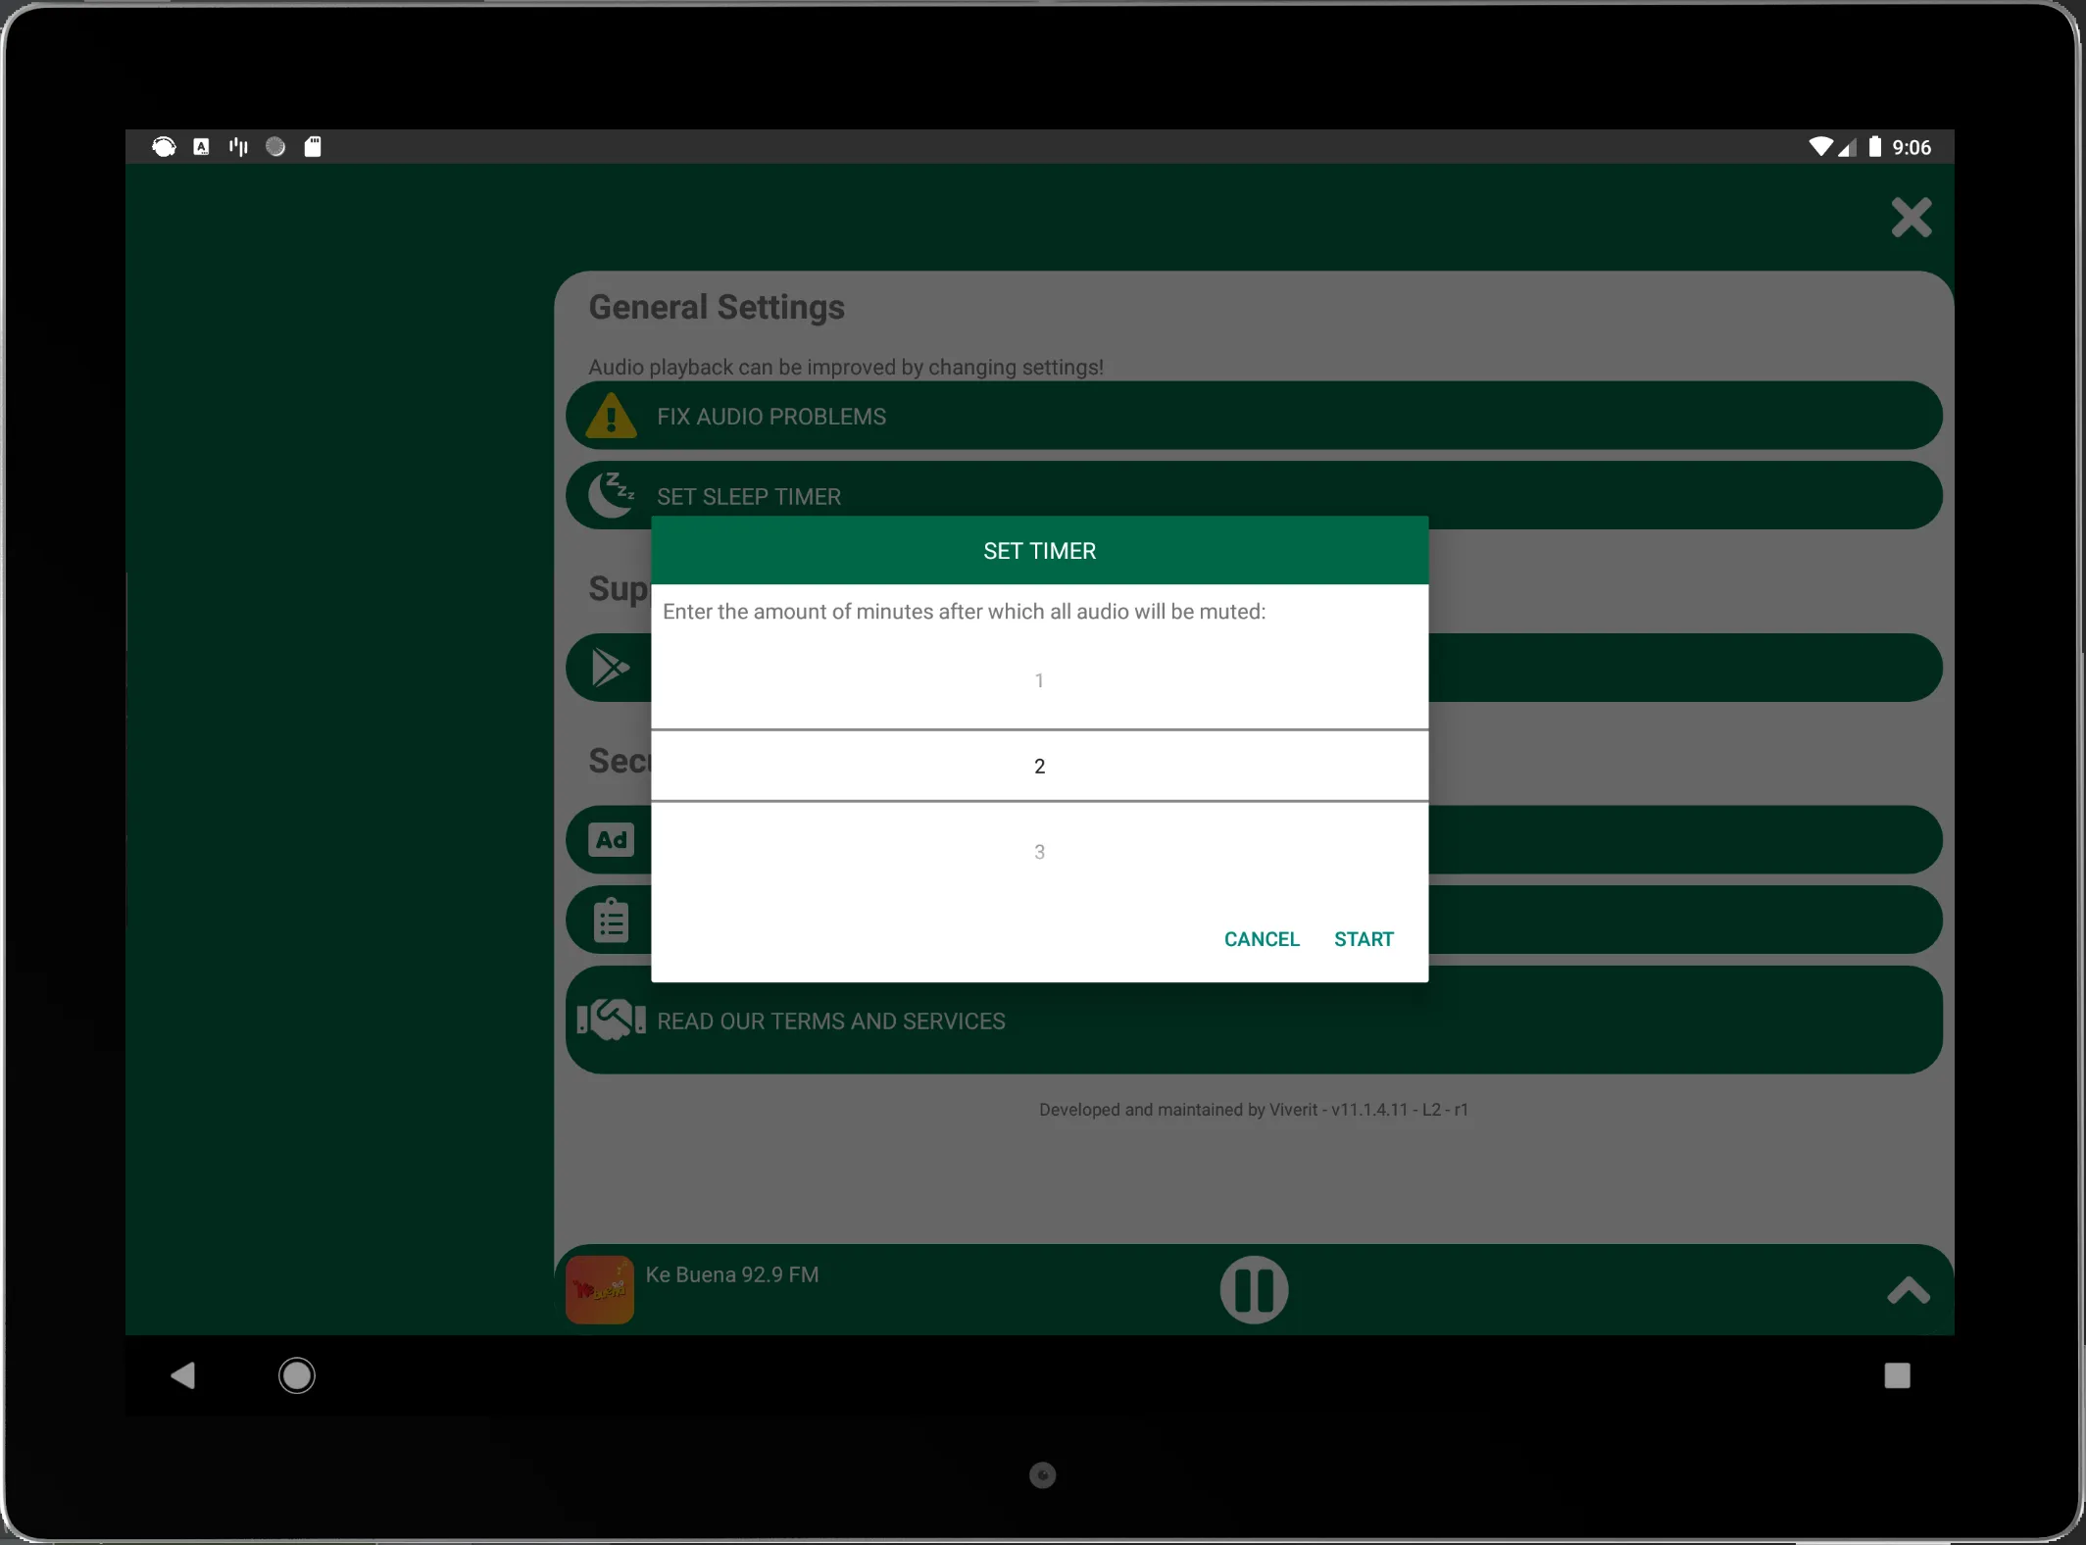The image size is (2086, 1545).
Task: Click the Ad settings icon
Action: point(612,839)
